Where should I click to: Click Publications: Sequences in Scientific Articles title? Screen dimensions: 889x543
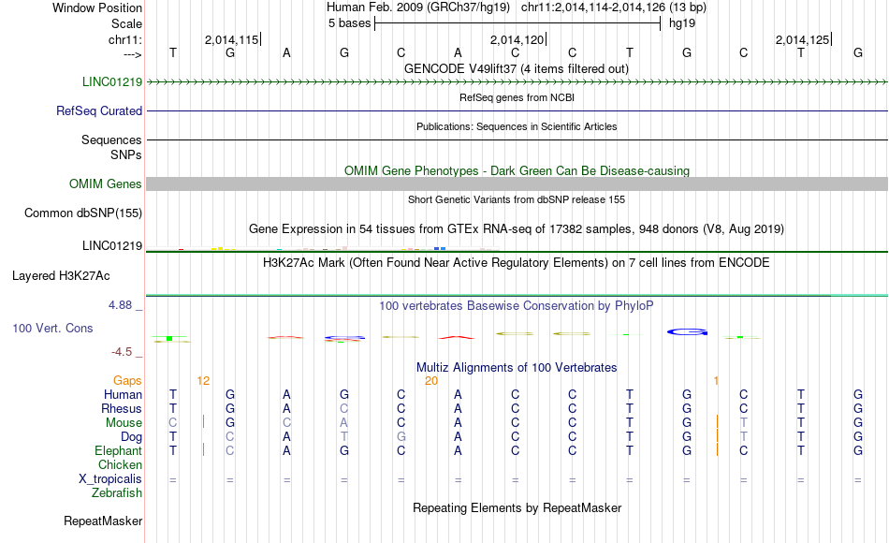tap(517, 126)
